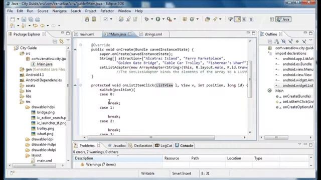The image size is (321, 180).
Task: Open the New file dropdown arrow
Action: pos(18,19)
